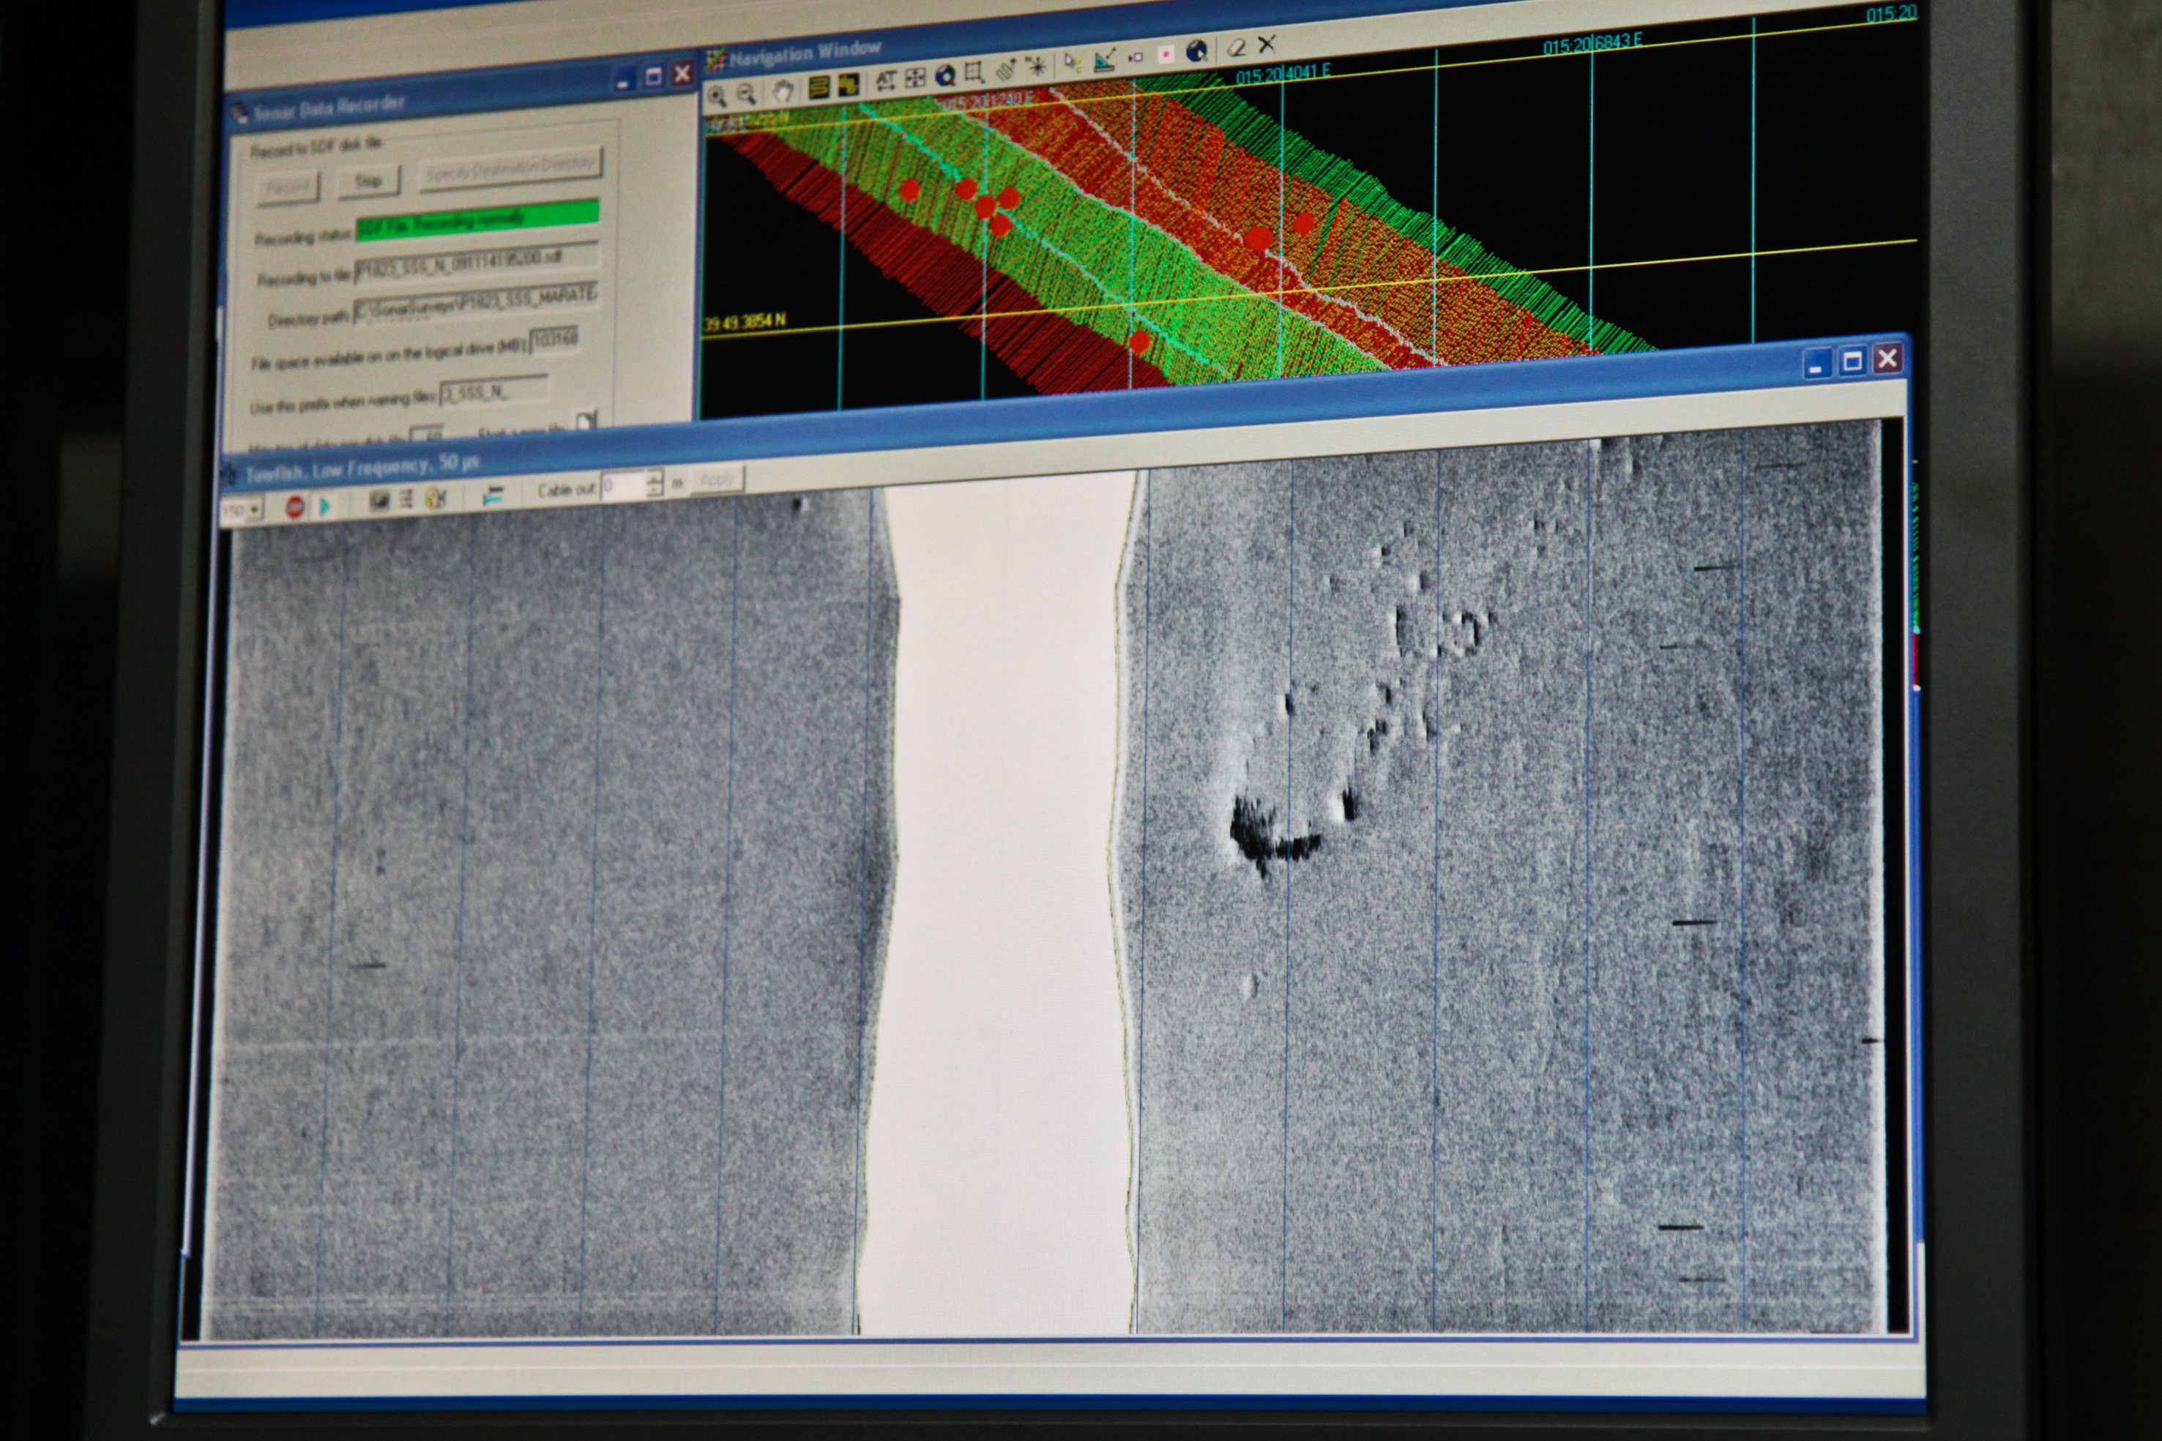Click the pointer with question mark query tool
This screenshot has width=2162, height=1441.
(1072, 62)
